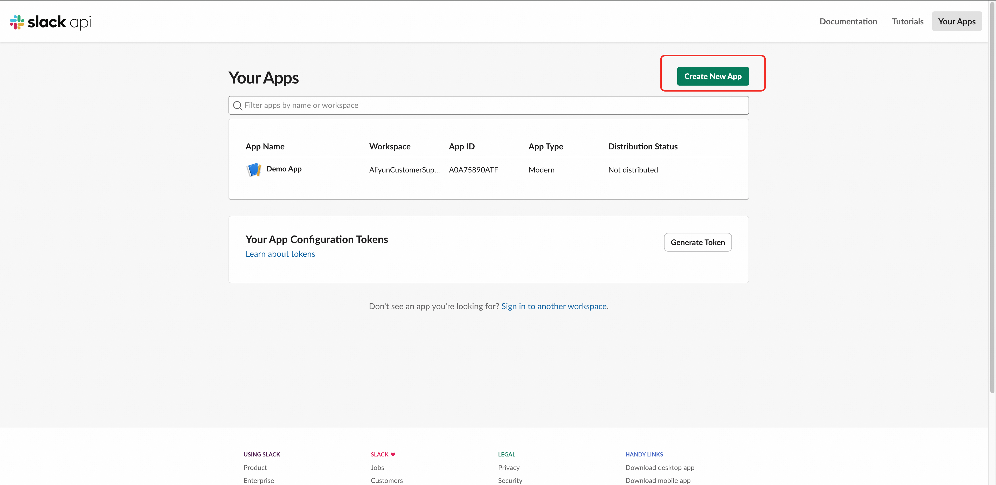996x485 pixels.
Task: Click the USING SLACK footer heading
Action: pos(262,454)
